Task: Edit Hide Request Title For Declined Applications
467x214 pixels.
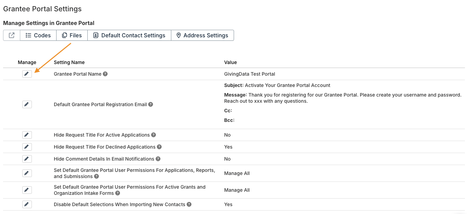Action: pyautogui.click(x=27, y=147)
